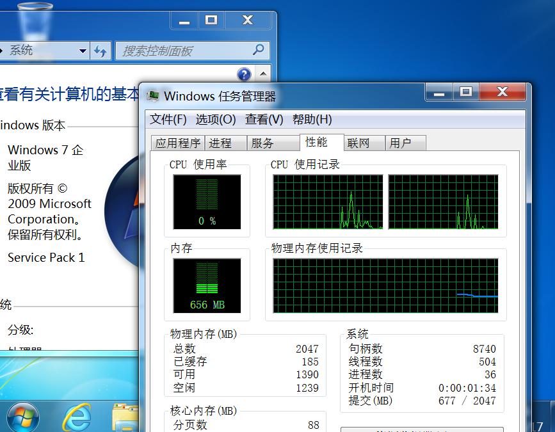The height and width of the screenshot is (432, 555).
Task: Open the 文件(F) menu
Action: coord(168,120)
